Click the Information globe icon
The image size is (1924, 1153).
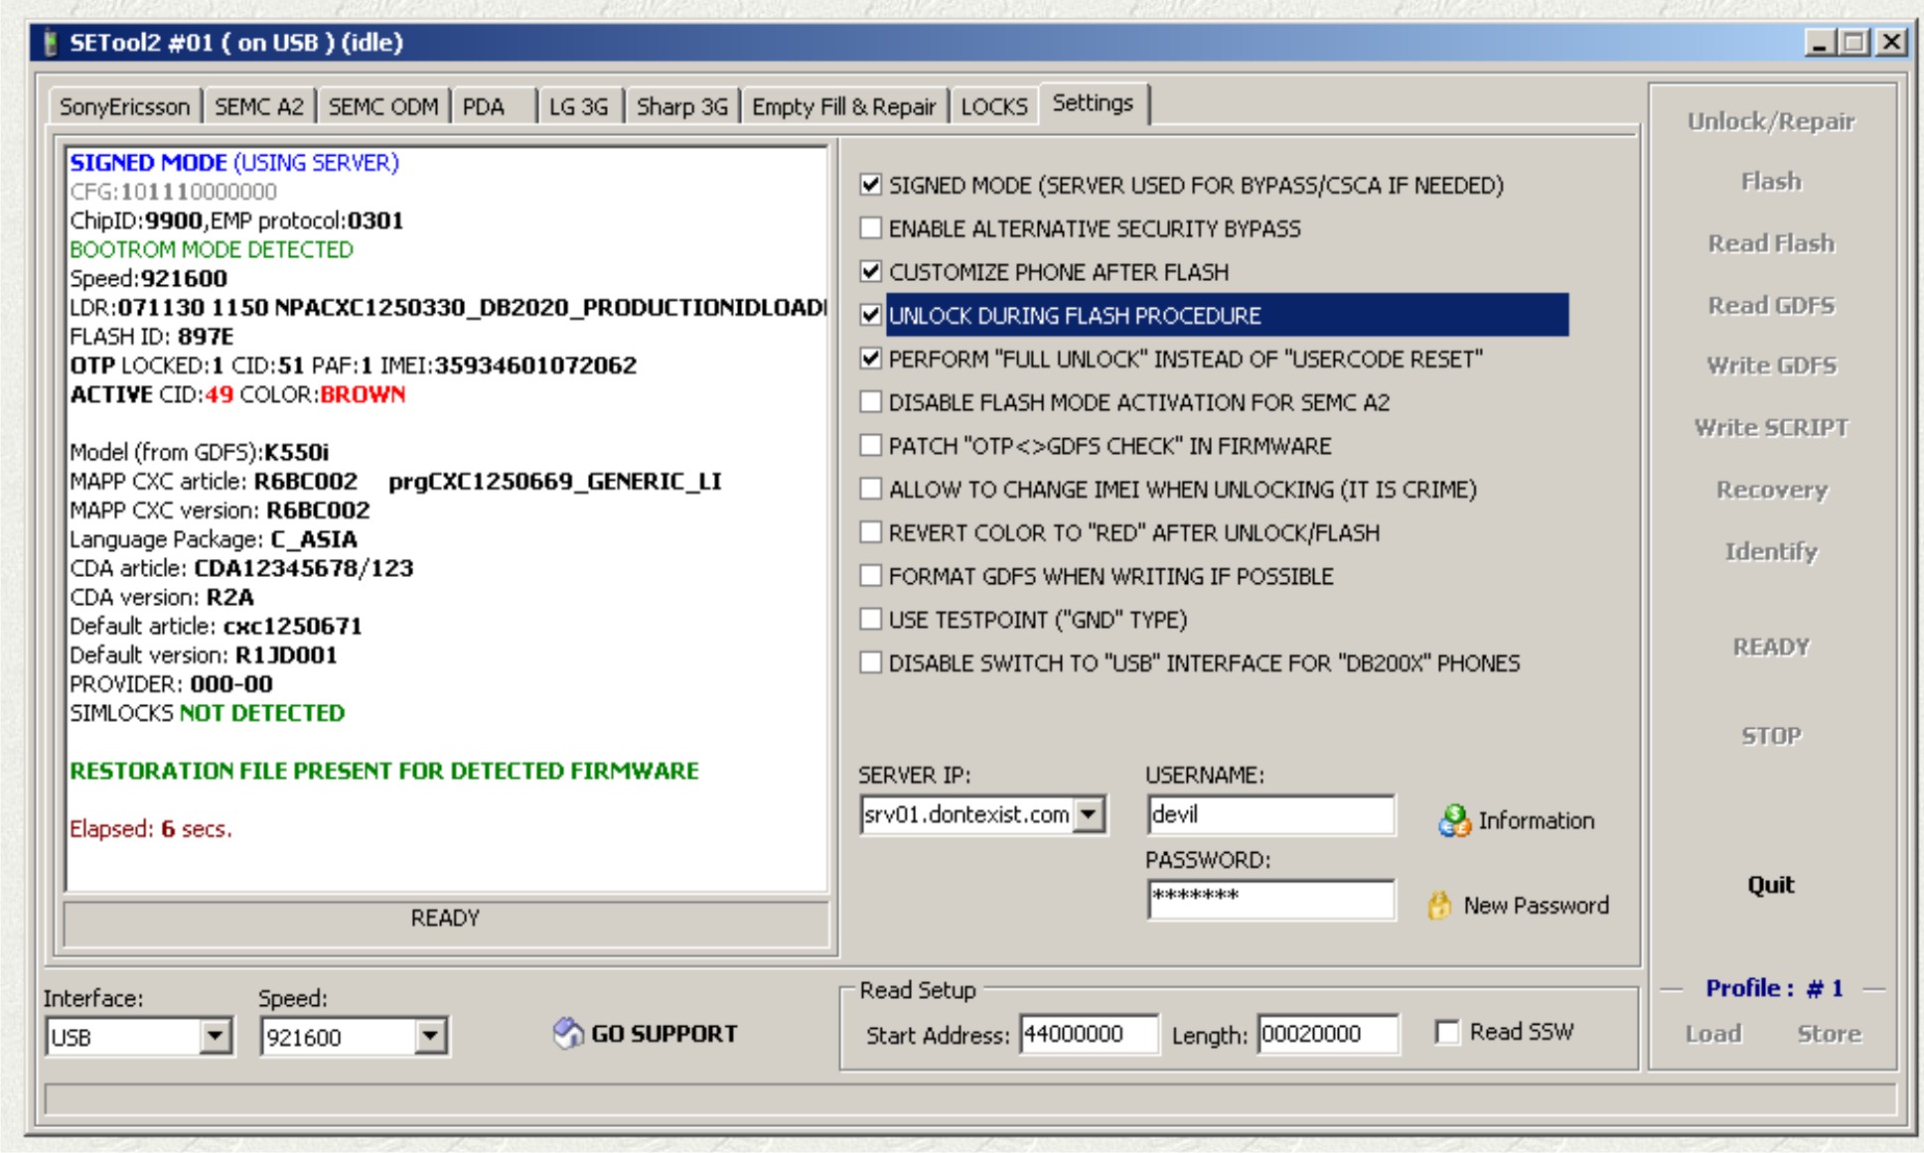coord(1454,820)
